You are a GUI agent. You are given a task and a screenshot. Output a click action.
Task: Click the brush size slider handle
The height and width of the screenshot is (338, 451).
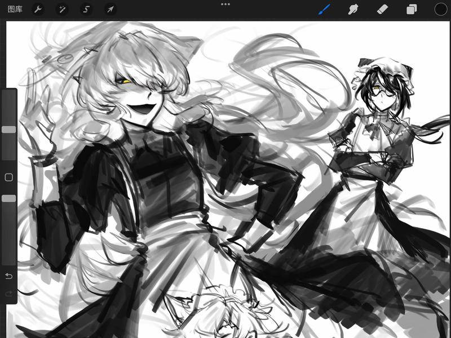(8, 130)
